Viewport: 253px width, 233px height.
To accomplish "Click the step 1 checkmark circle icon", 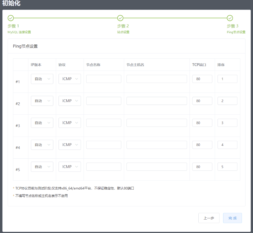I will [x=11, y=18].
